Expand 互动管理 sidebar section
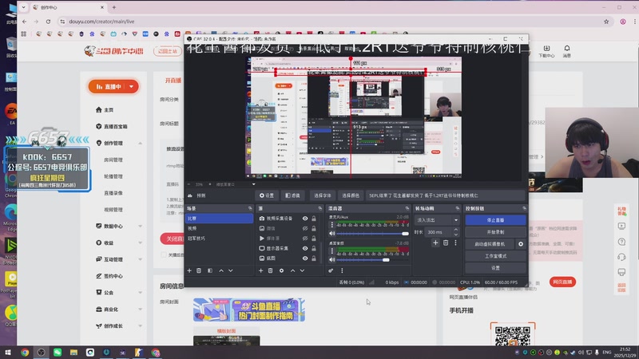Viewport: 639px width, 359px height. point(141,260)
